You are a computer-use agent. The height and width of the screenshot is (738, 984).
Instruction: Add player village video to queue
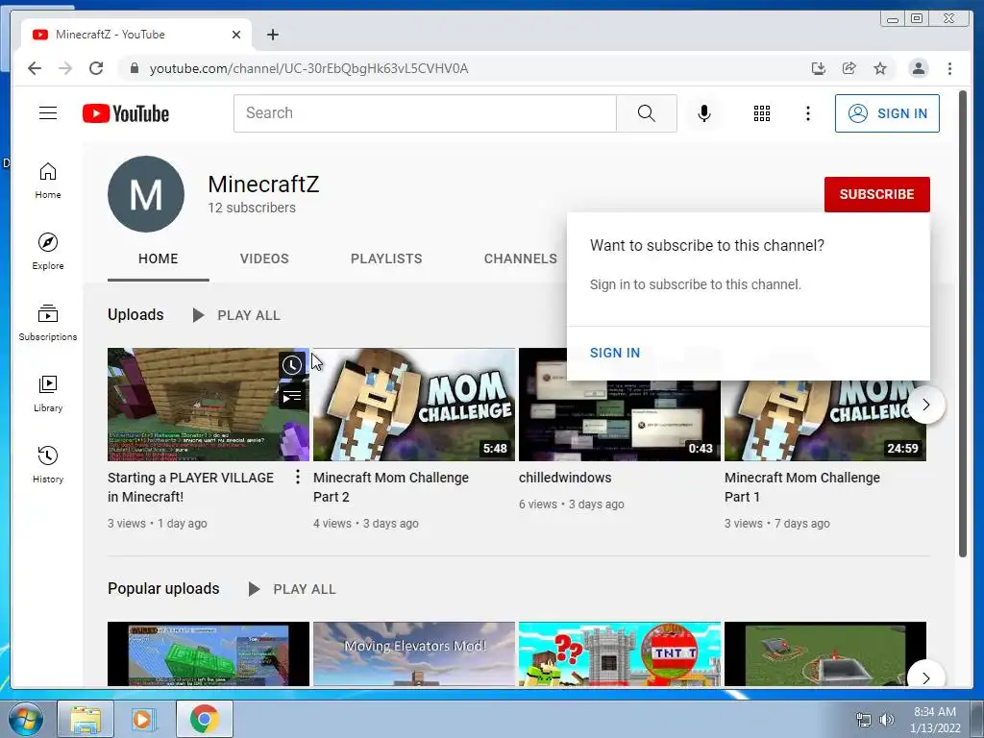292,397
